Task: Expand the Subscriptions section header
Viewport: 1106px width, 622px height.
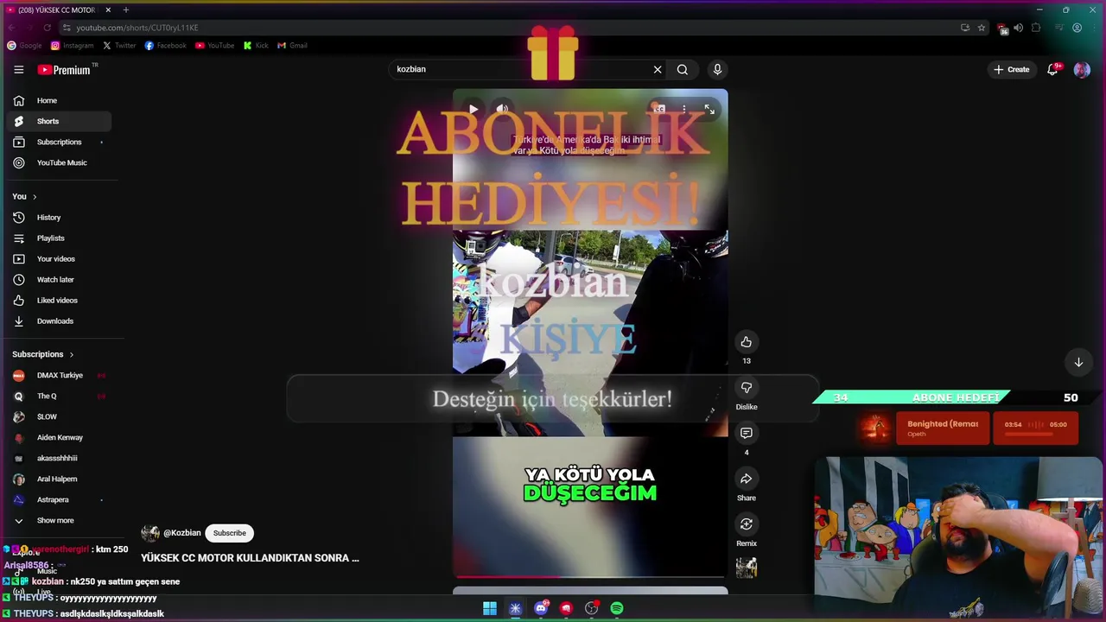Action: click(x=42, y=354)
